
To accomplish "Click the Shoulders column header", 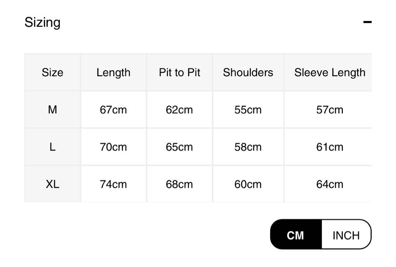I will tap(248, 73).
